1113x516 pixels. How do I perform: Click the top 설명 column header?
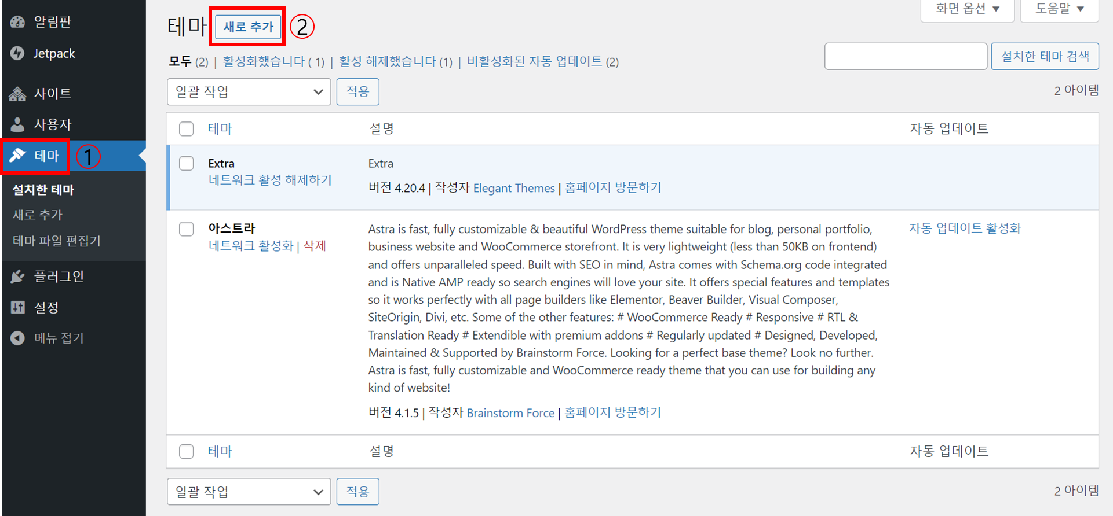pyautogui.click(x=382, y=128)
